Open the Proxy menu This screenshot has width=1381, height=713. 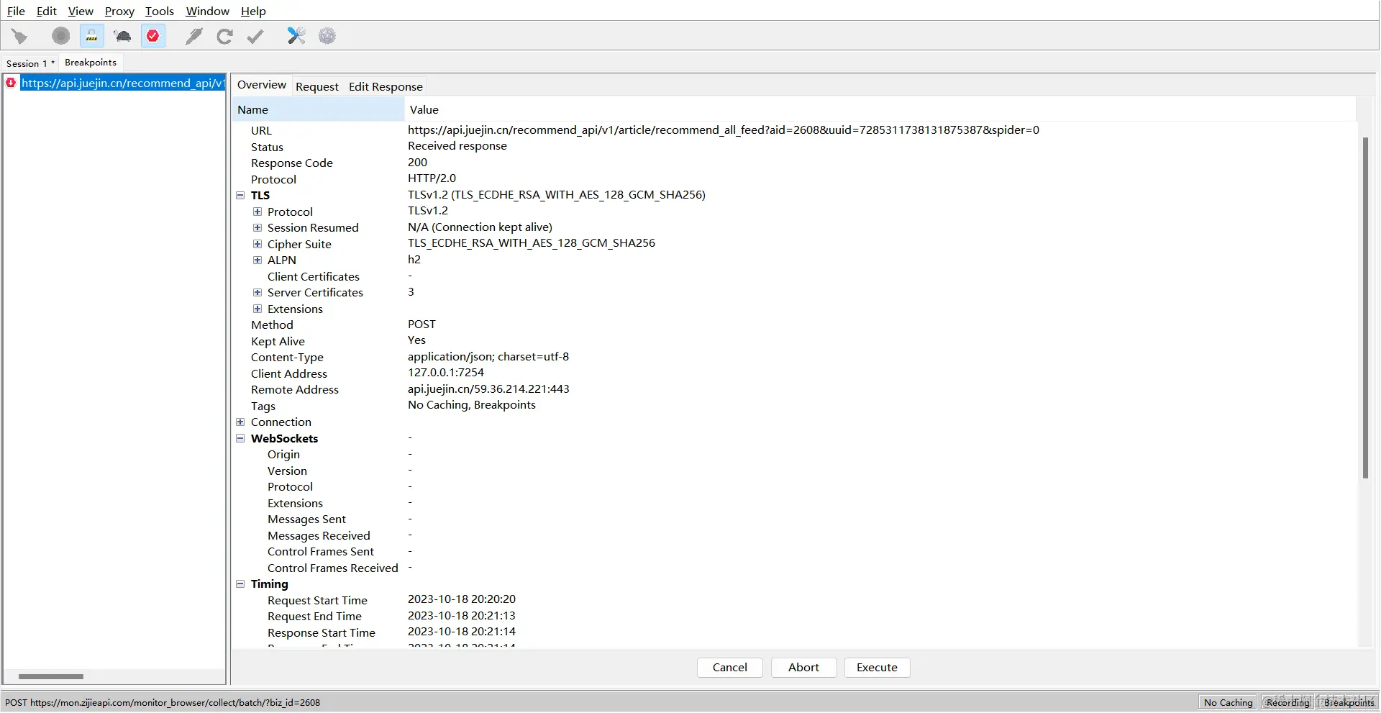click(x=119, y=11)
